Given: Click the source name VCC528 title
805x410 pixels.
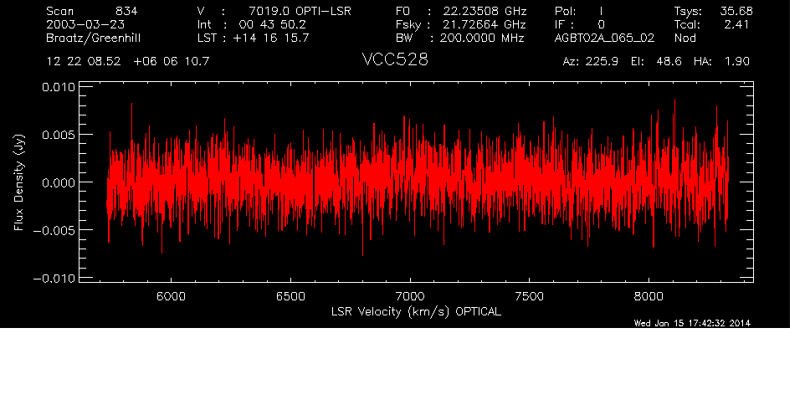Looking at the screenshot, I should (395, 59).
